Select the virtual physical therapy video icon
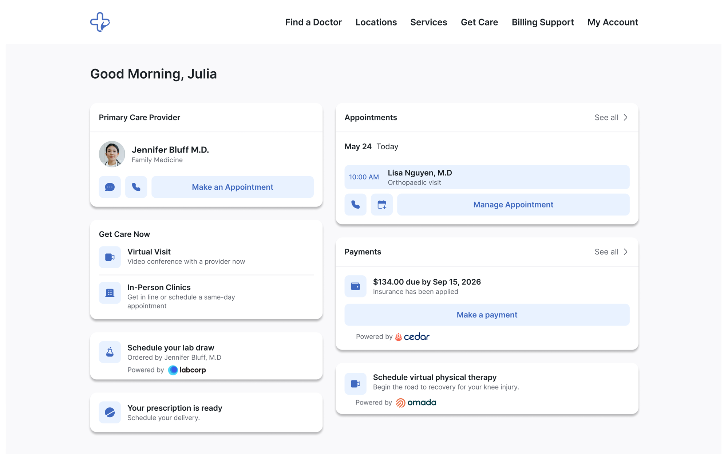728x454 pixels. 355,383
